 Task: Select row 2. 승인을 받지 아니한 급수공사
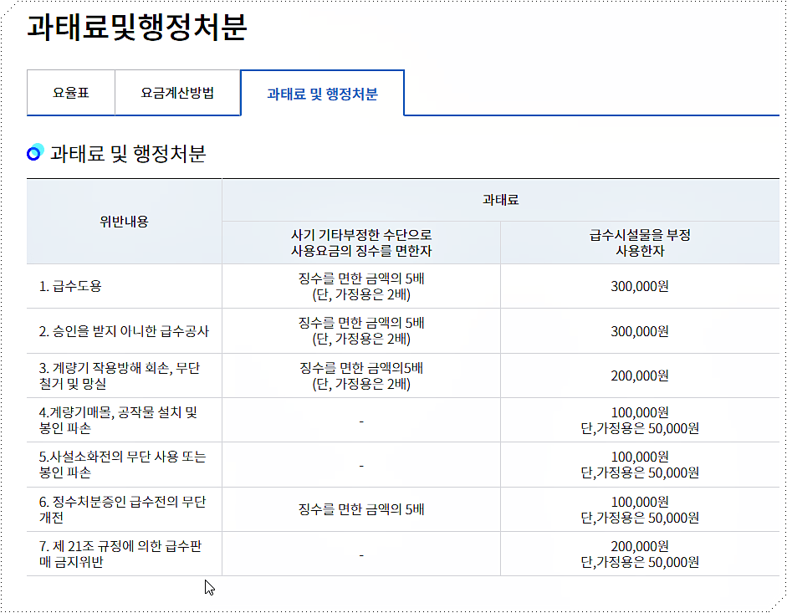(x=401, y=331)
